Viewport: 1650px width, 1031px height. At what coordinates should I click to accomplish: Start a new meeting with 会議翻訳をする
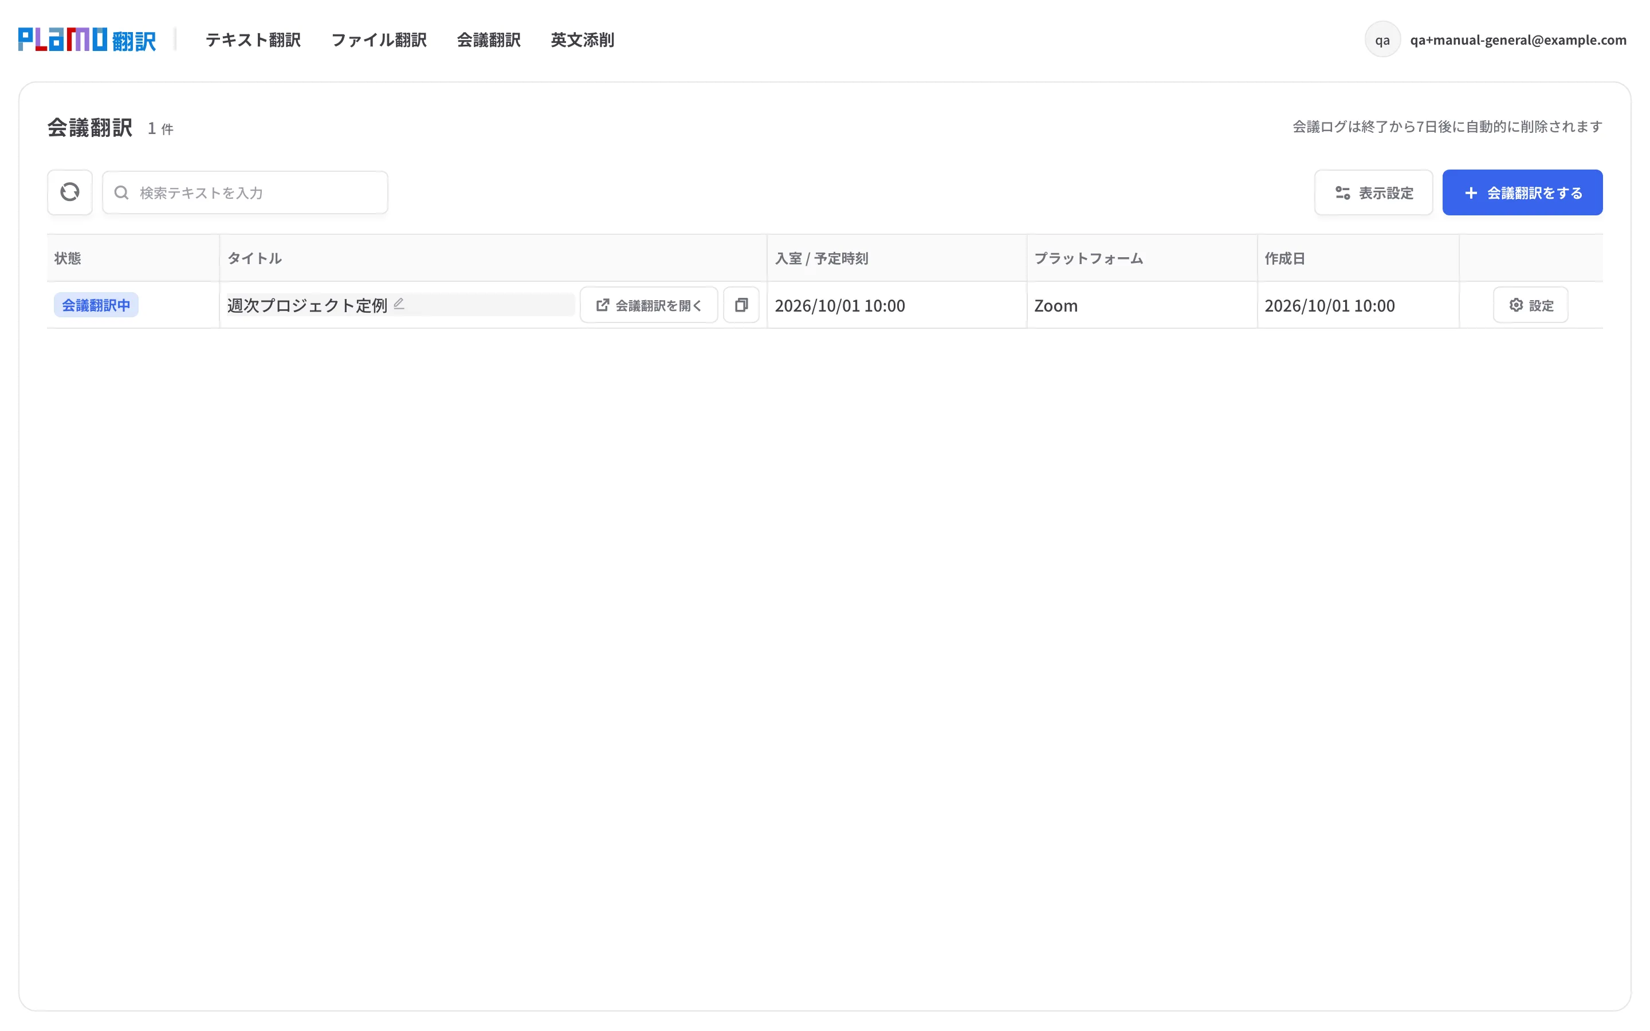(1522, 192)
